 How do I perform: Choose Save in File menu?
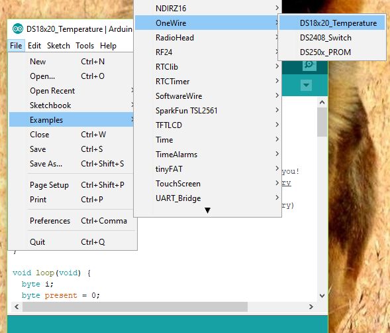(x=72, y=149)
